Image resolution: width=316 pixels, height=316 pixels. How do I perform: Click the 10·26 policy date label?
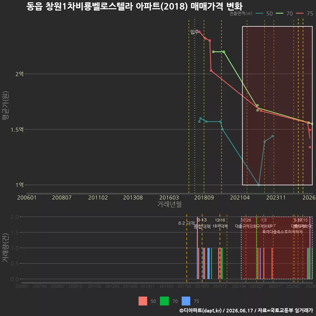point(246,220)
